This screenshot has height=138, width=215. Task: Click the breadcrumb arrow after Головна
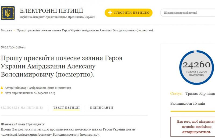tap(14, 30)
